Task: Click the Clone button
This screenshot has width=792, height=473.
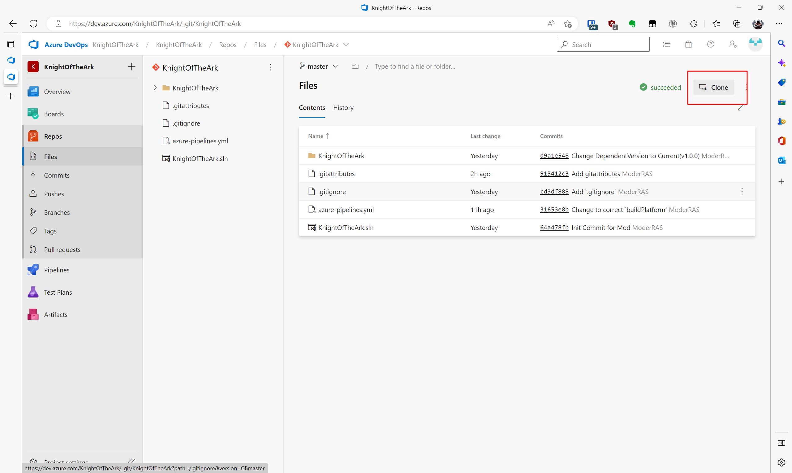Action: coord(713,87)
